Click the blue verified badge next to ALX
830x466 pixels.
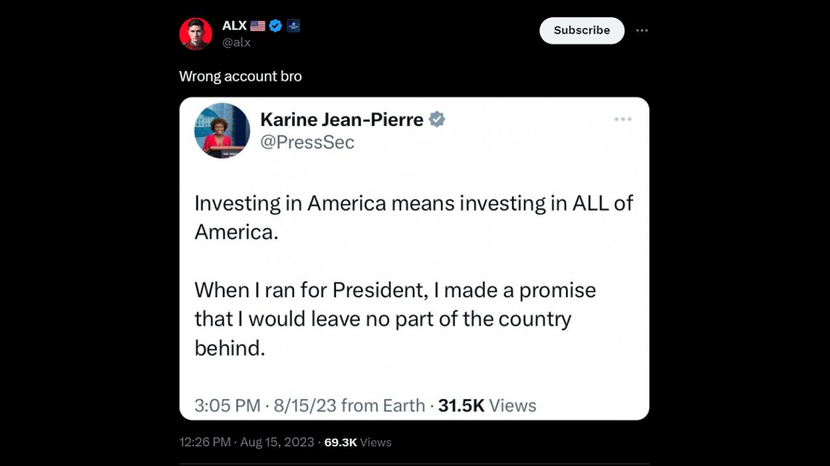click(276, 26)
